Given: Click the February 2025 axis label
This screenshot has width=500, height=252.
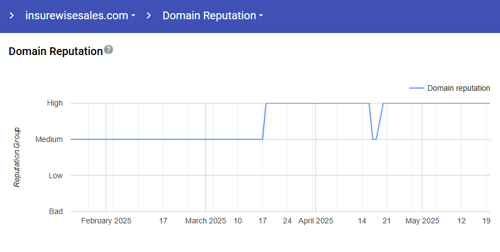Looking at the screenshot, I should 106,221.
